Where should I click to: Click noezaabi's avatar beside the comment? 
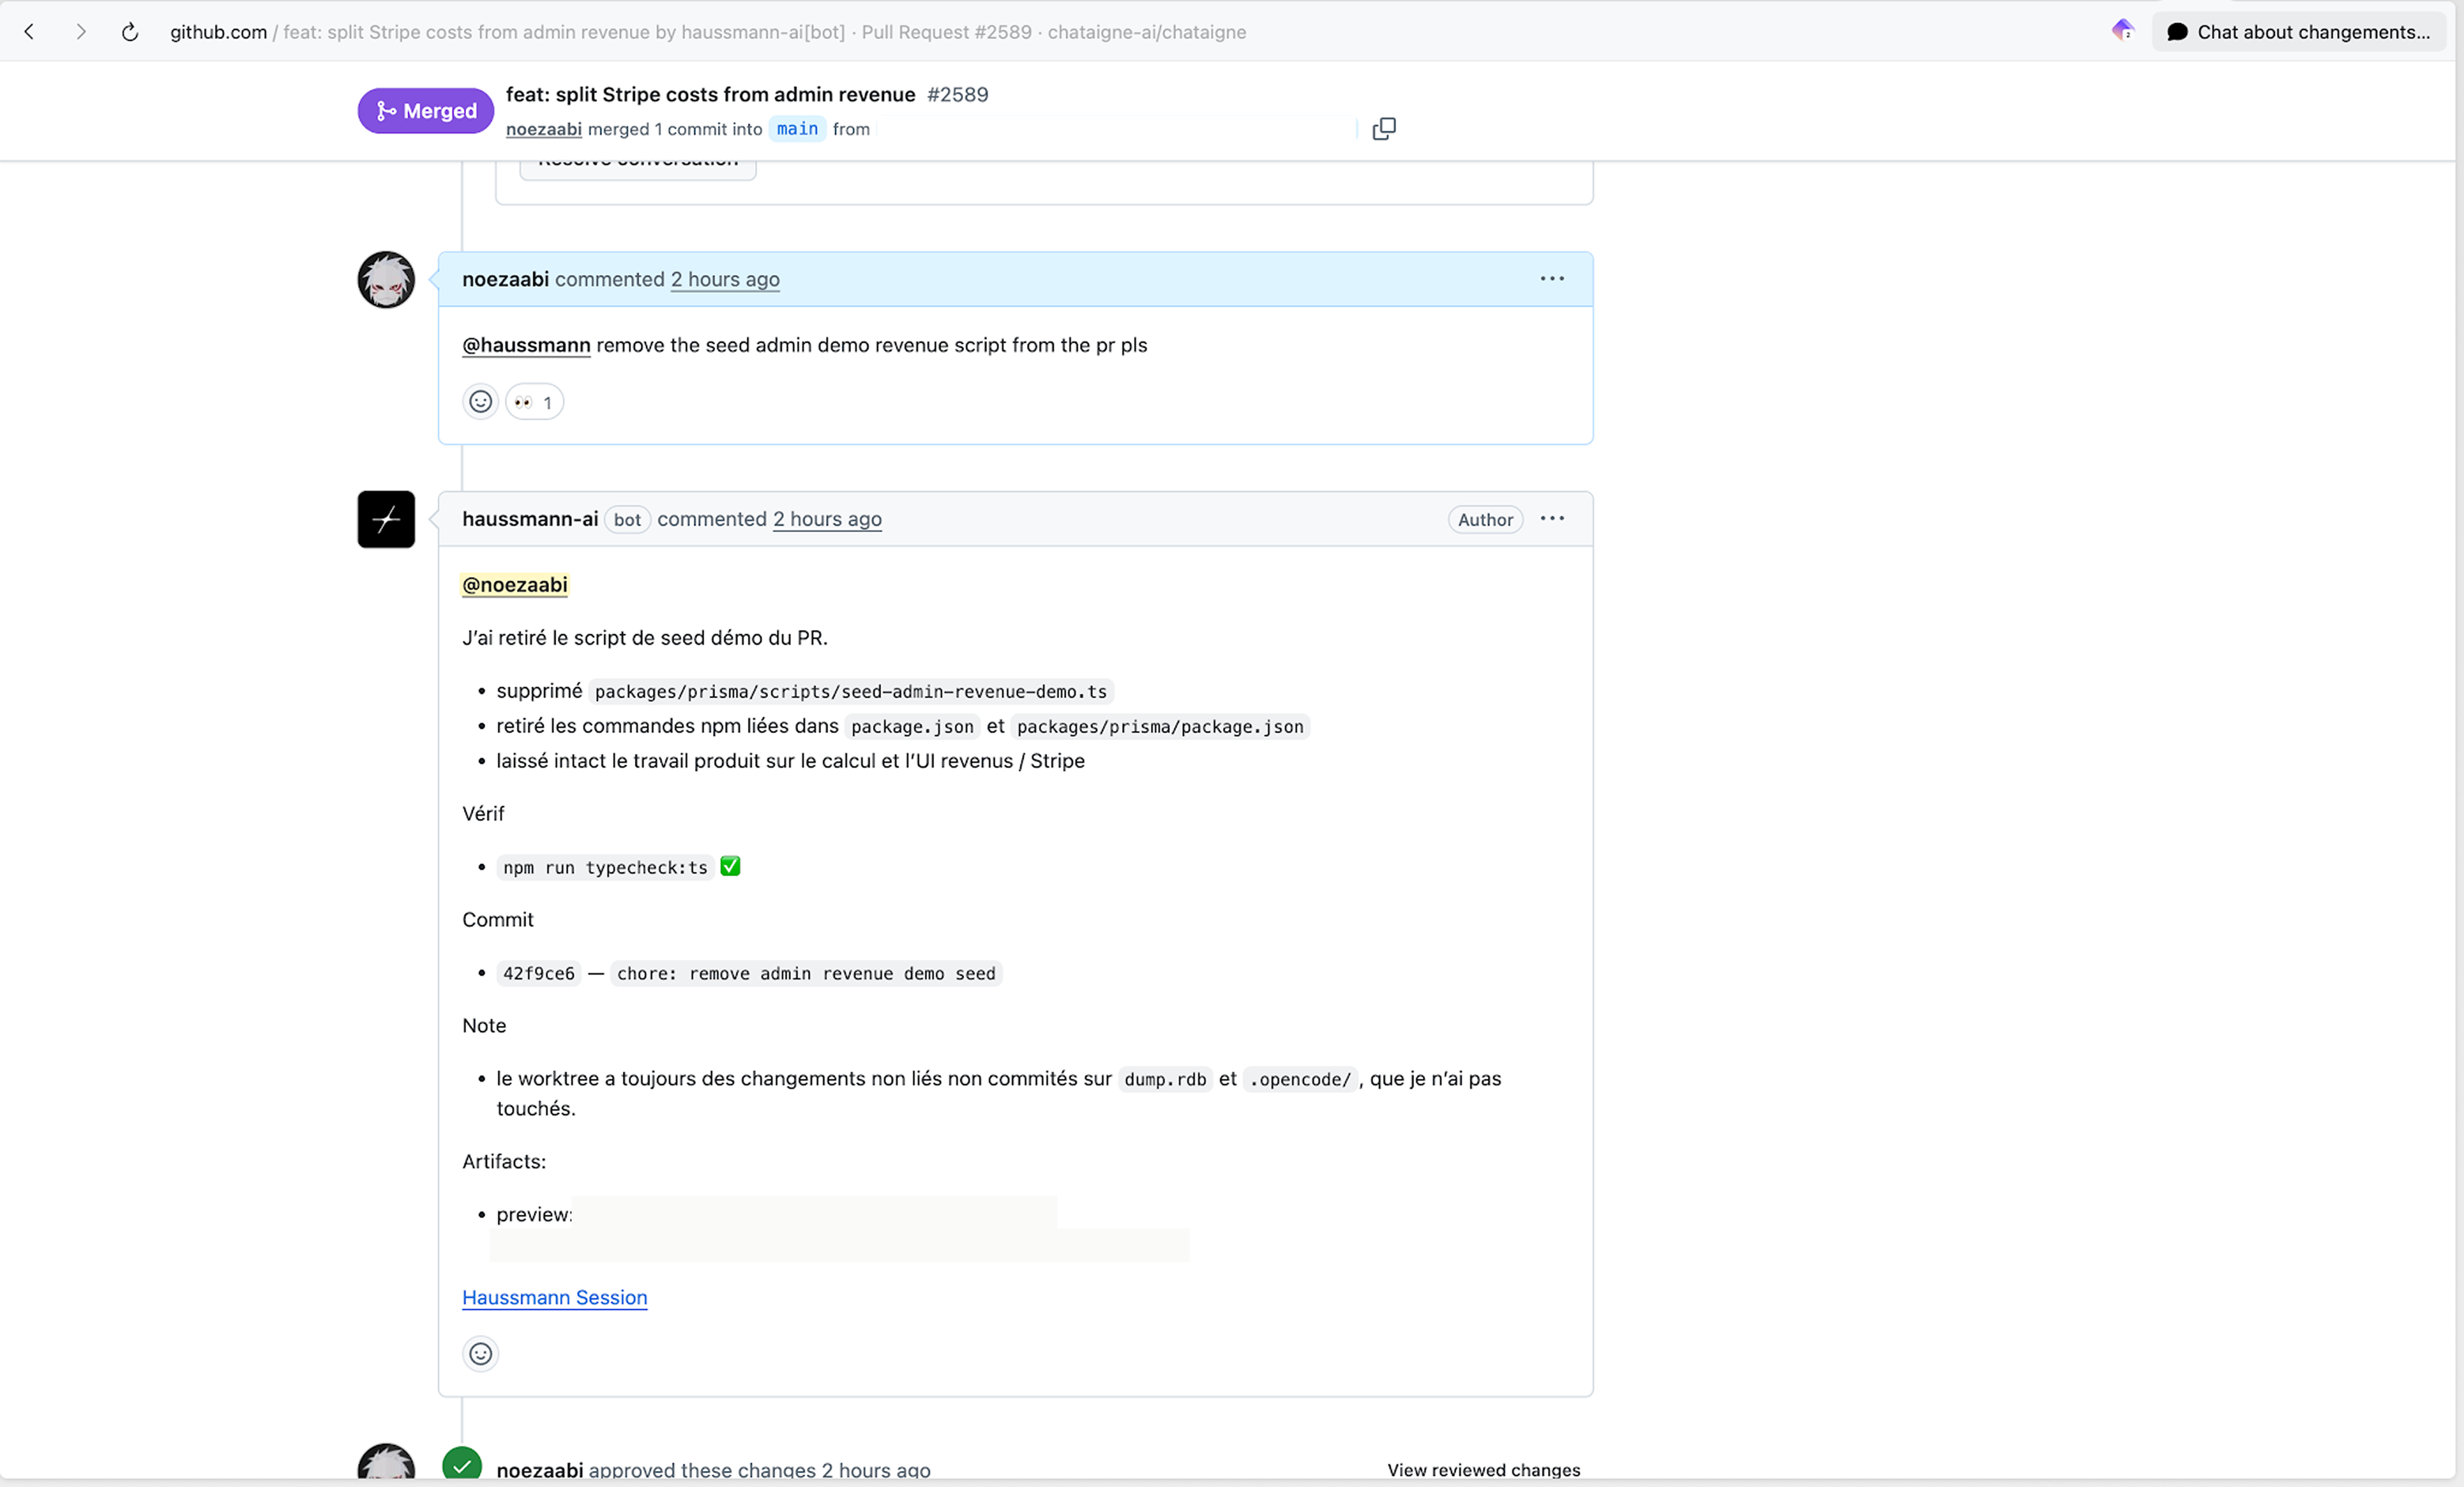click(386, 279)
